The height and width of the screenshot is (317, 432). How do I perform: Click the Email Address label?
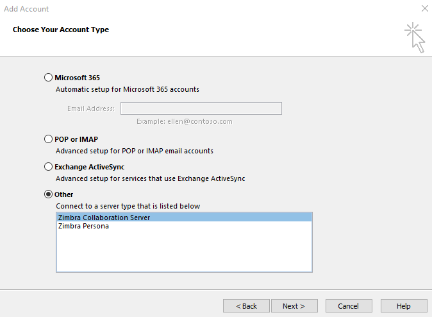pyautogui.click(x=91, y=108)
